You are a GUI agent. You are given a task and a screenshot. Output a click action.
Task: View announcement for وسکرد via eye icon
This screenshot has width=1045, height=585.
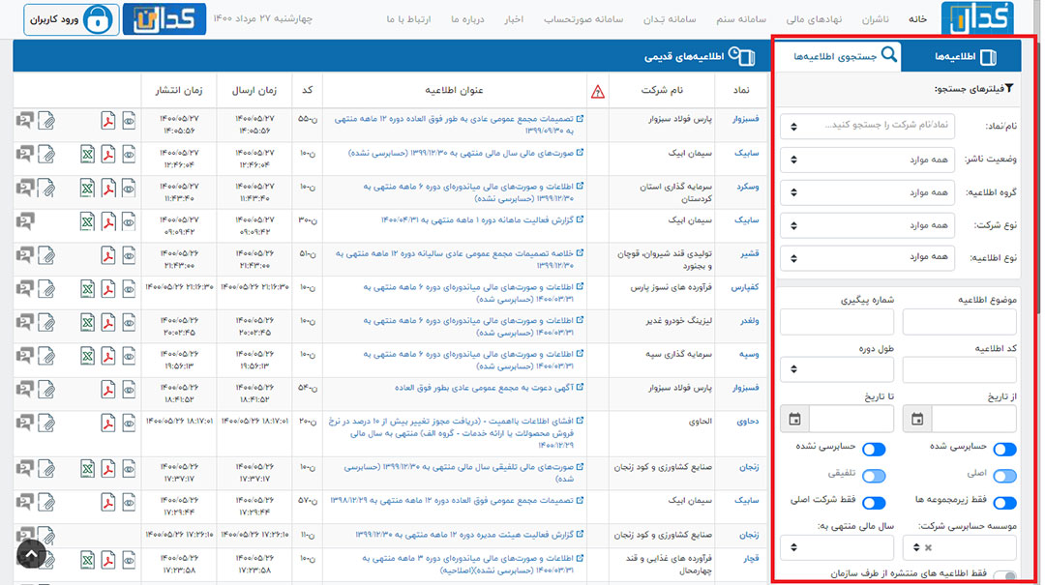coord(129,188)
